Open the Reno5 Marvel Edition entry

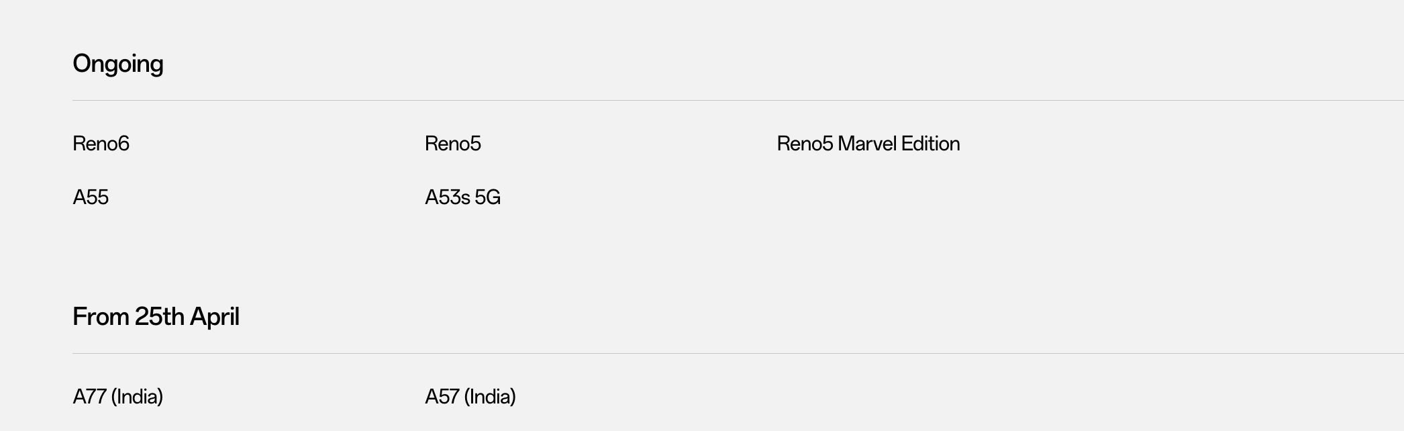click(x=868, y=144)
